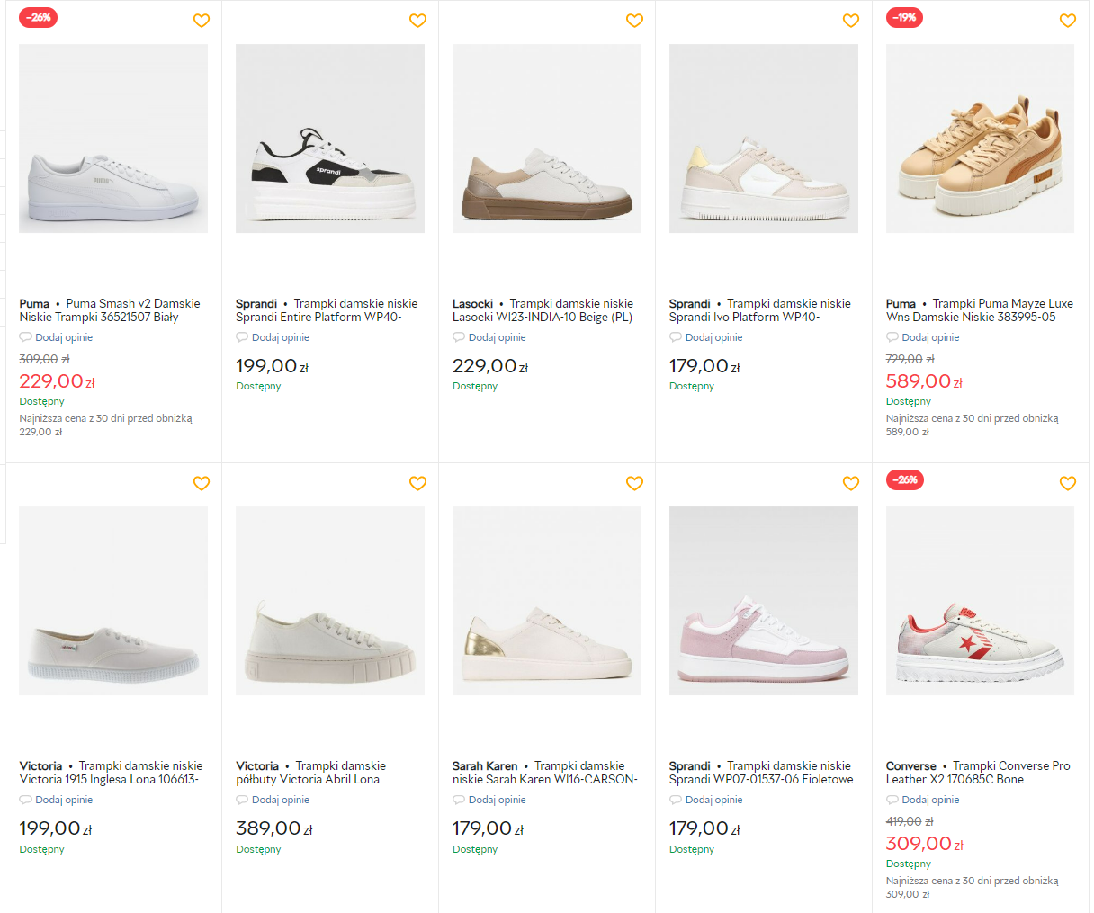Open the Converse Pro Leather shoe image
The height and width of the screenshot is (913, 1094).
coord(980,601)
